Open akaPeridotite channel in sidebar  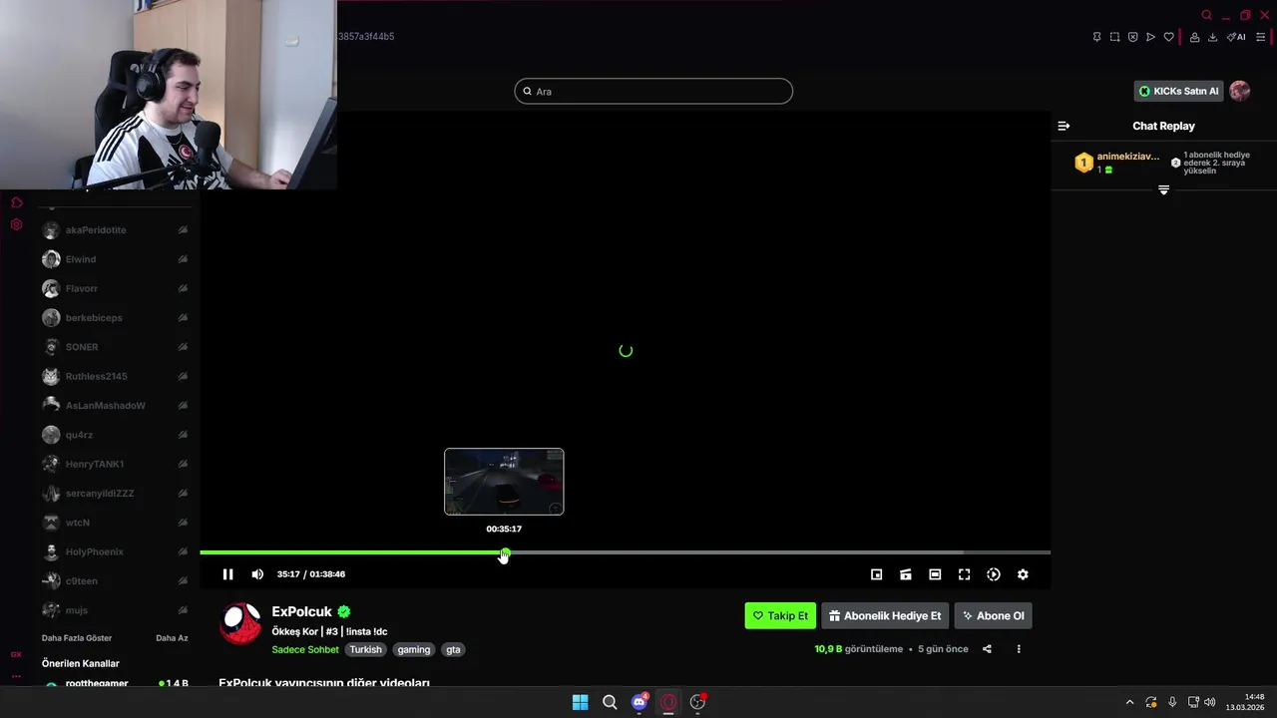click(115, 230)
